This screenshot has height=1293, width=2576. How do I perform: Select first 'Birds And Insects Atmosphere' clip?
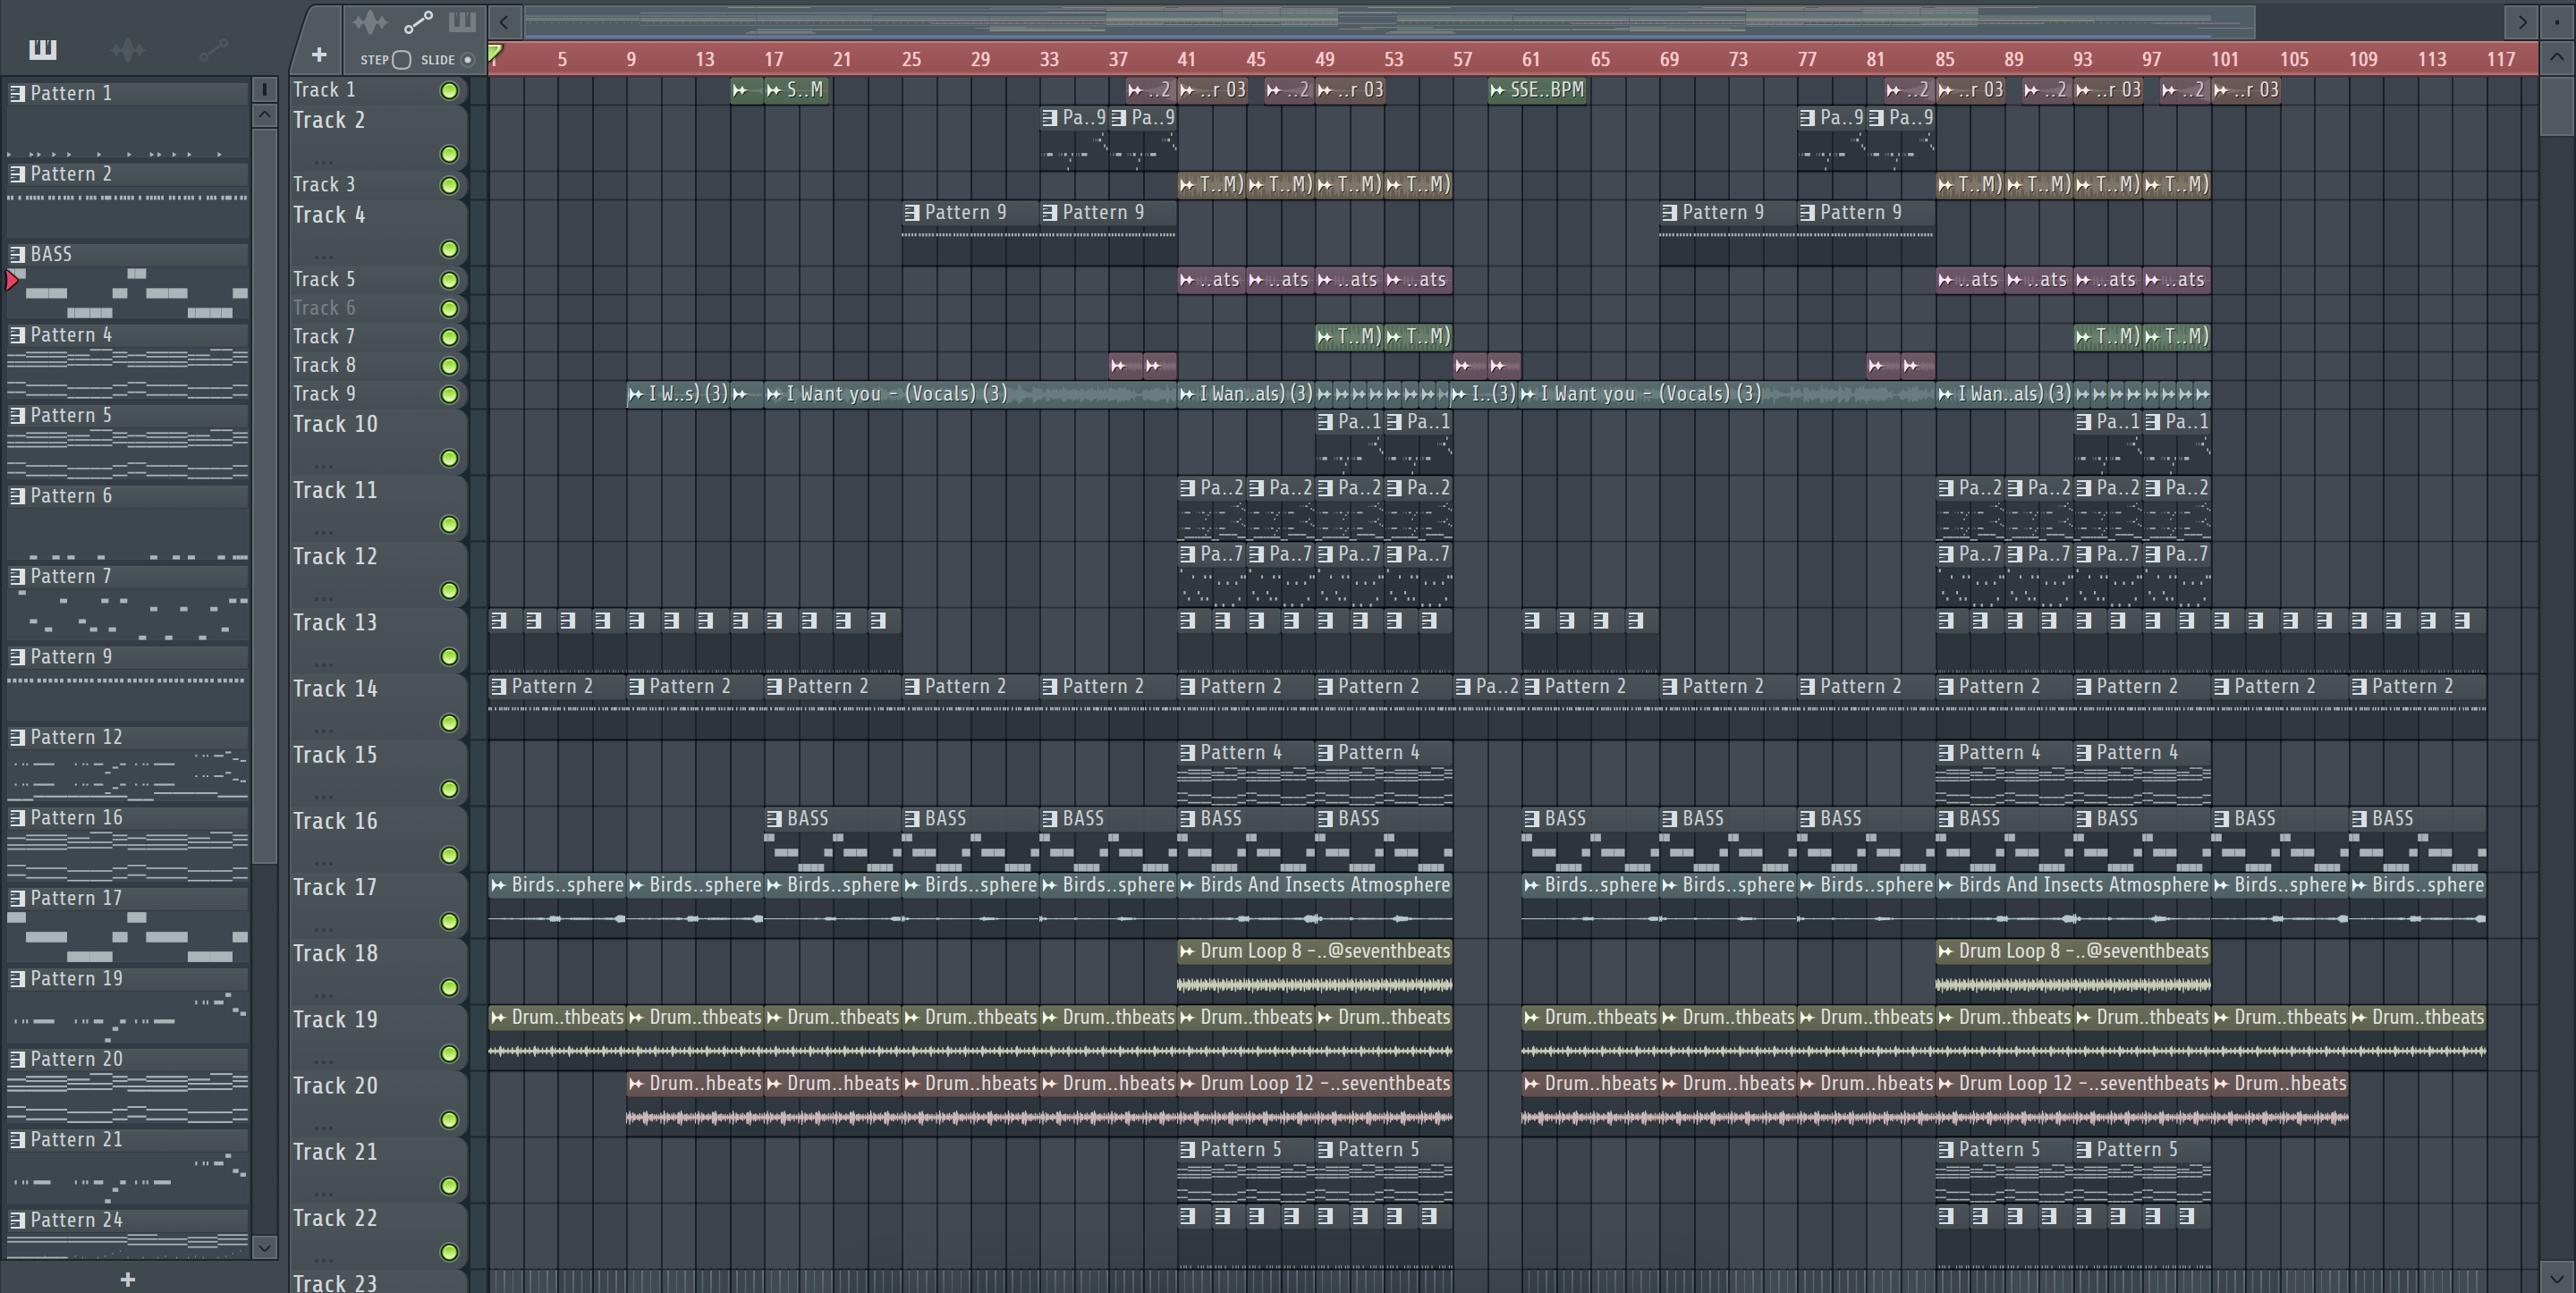pyautogui.click(x=1314, y=905)
